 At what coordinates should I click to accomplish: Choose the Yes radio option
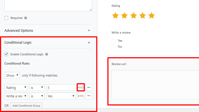[x=113, y=41]
